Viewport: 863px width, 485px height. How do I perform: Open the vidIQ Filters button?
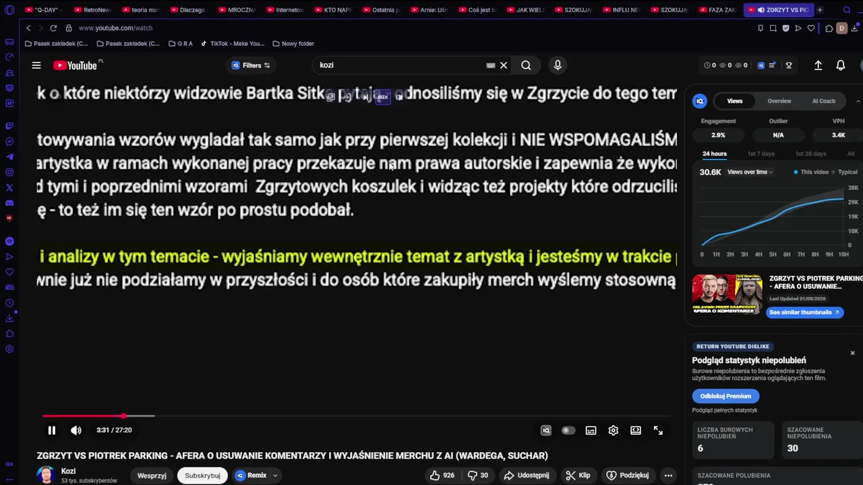point(251,65)
